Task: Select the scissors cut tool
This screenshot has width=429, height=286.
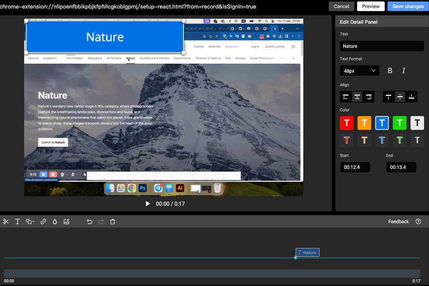Action: point(6,222)
